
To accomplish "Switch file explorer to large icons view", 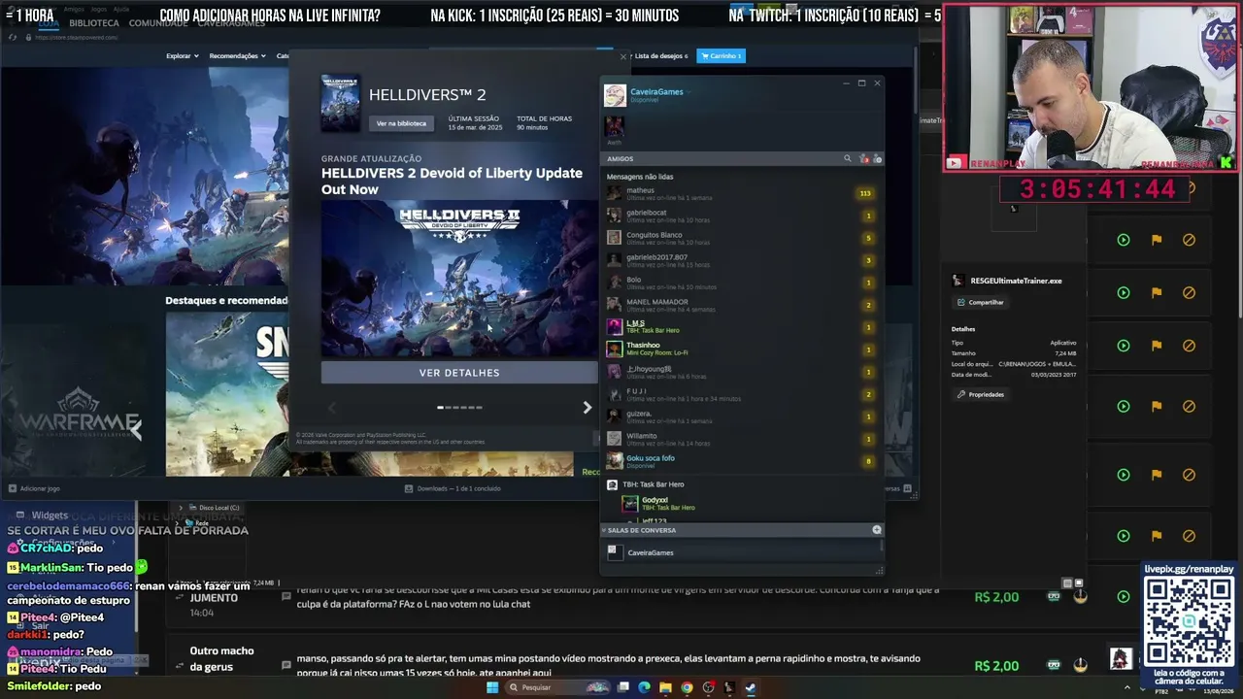I will pos(1079,583).
